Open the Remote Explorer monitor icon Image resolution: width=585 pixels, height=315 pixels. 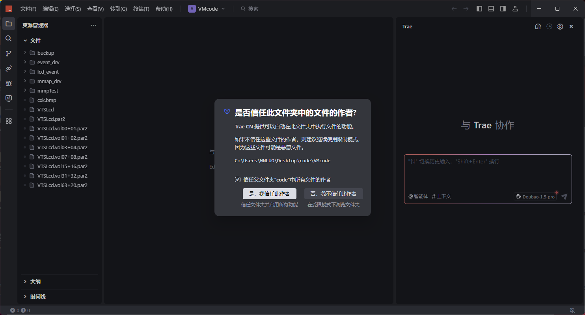click(9, 98)
